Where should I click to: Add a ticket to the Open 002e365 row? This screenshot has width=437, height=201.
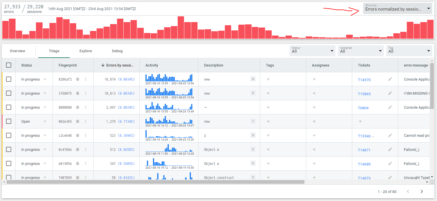360,122
